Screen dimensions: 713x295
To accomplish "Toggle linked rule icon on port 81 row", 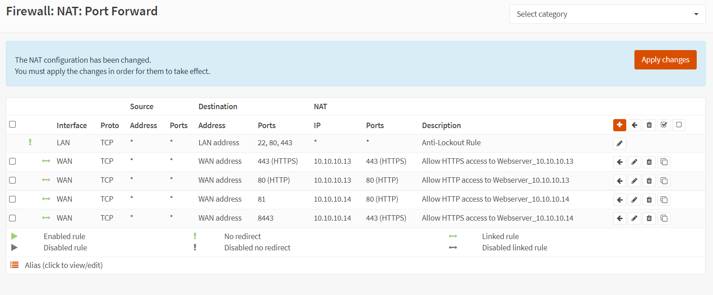I will coord(46,199).
